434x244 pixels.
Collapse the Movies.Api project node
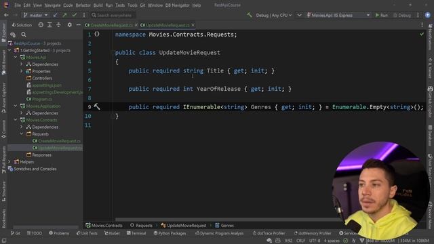(16, 57)
